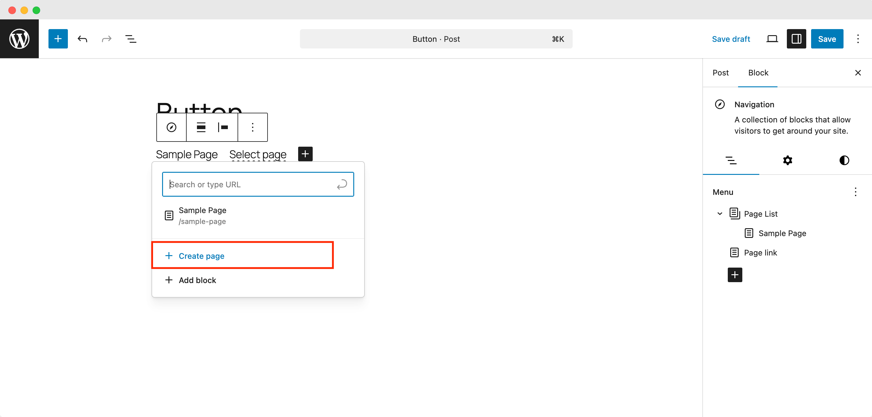
Task: Switch to the Post tab
Action: (x=720, y=73)
